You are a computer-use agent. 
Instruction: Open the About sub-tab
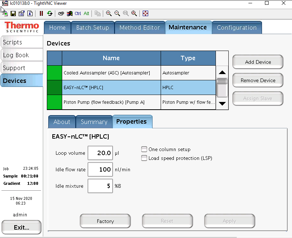tap(62, 122)
